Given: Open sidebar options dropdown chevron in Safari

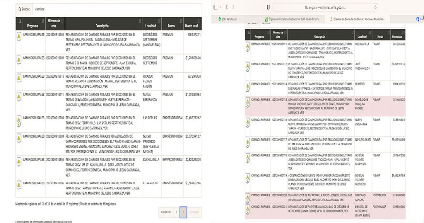Looking at the screenshot, I should point(220,7).
